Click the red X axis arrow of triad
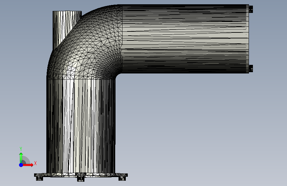The width and height of the screenshot is (287, 186). coord(28,165)
